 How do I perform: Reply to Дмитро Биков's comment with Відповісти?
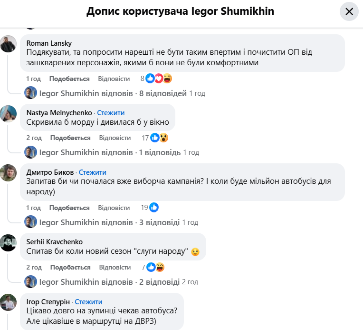tap(114, 208)
